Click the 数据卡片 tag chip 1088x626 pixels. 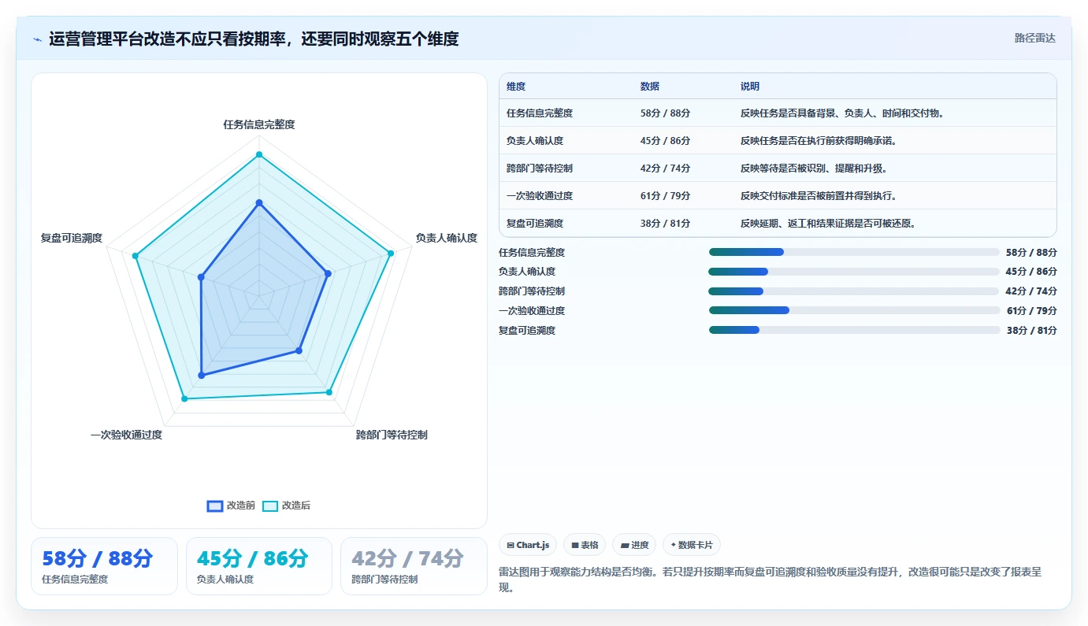tap(692, 545)
